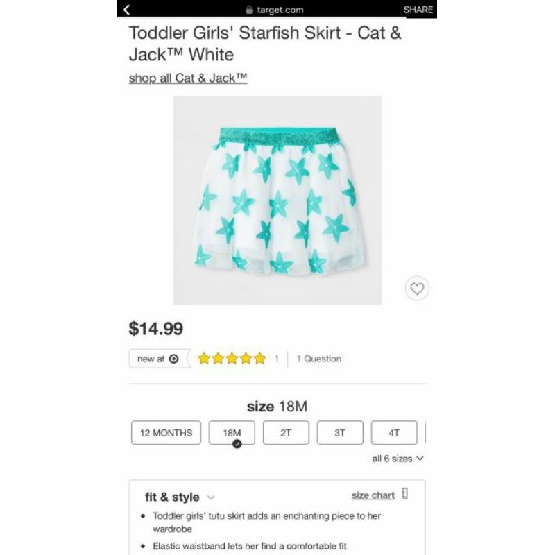The width and height of the screenshot is (555, 555).
Task: Choose size 2T
Action: pyautogui.click(x=286, y=433)
